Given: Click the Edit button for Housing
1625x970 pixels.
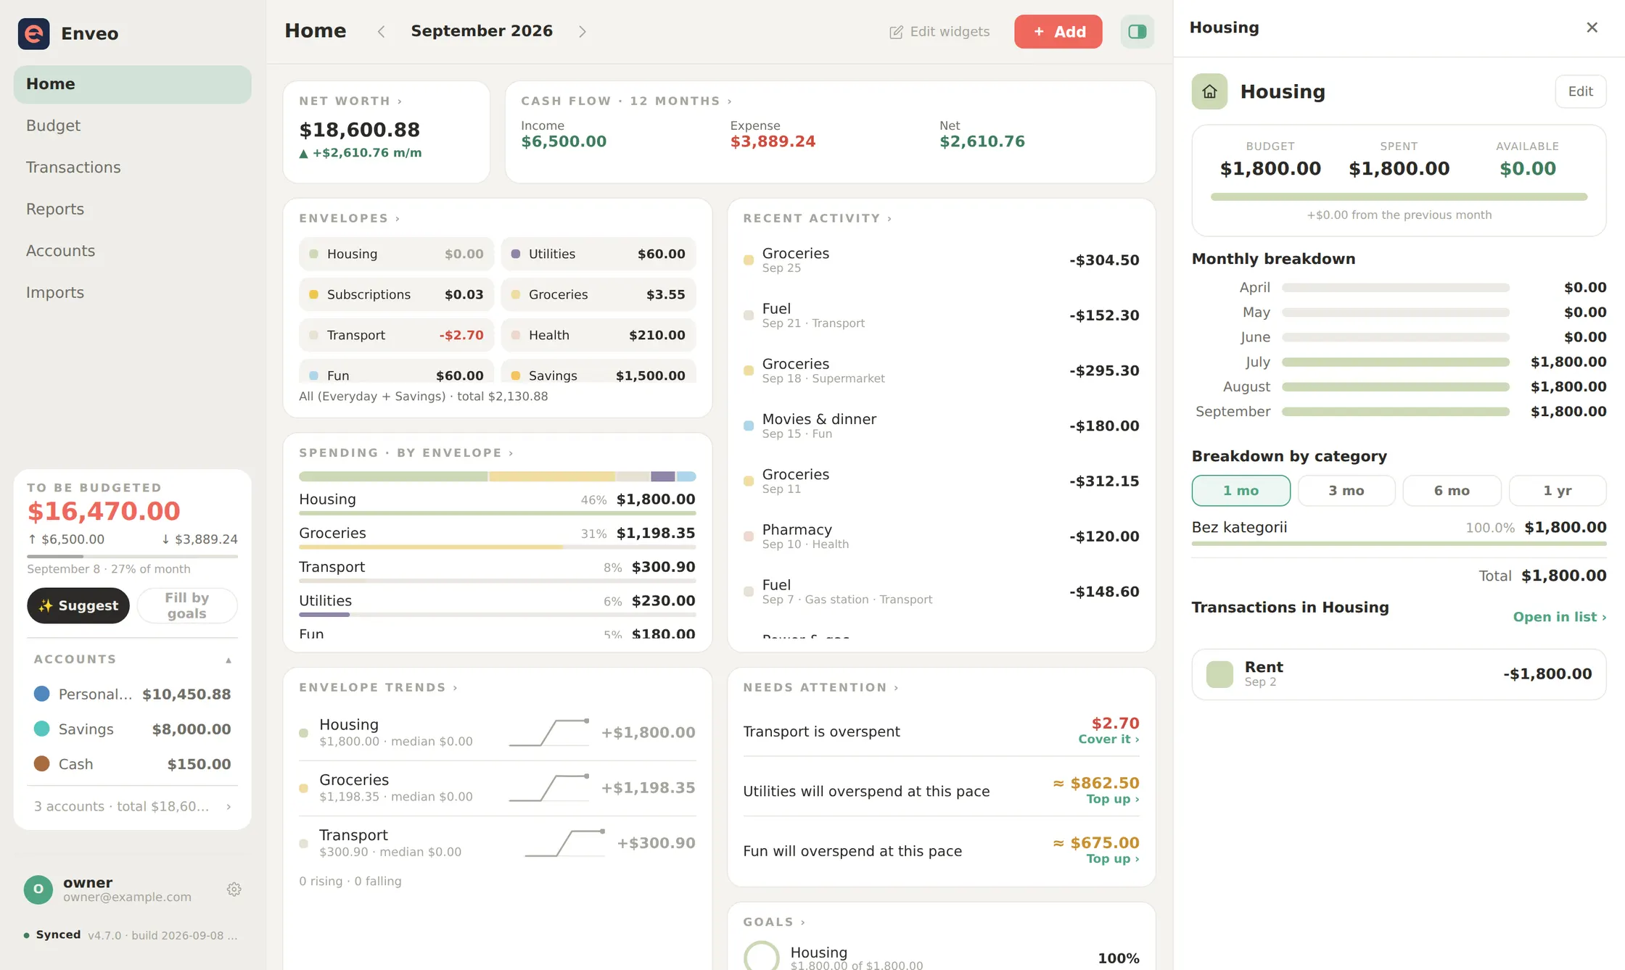Looking at the screenshot, I should tap(1580, 91).
